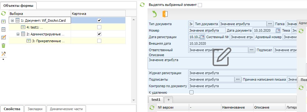Open calendar picker for 'Дата регистрации'

(x=203, y=37)
